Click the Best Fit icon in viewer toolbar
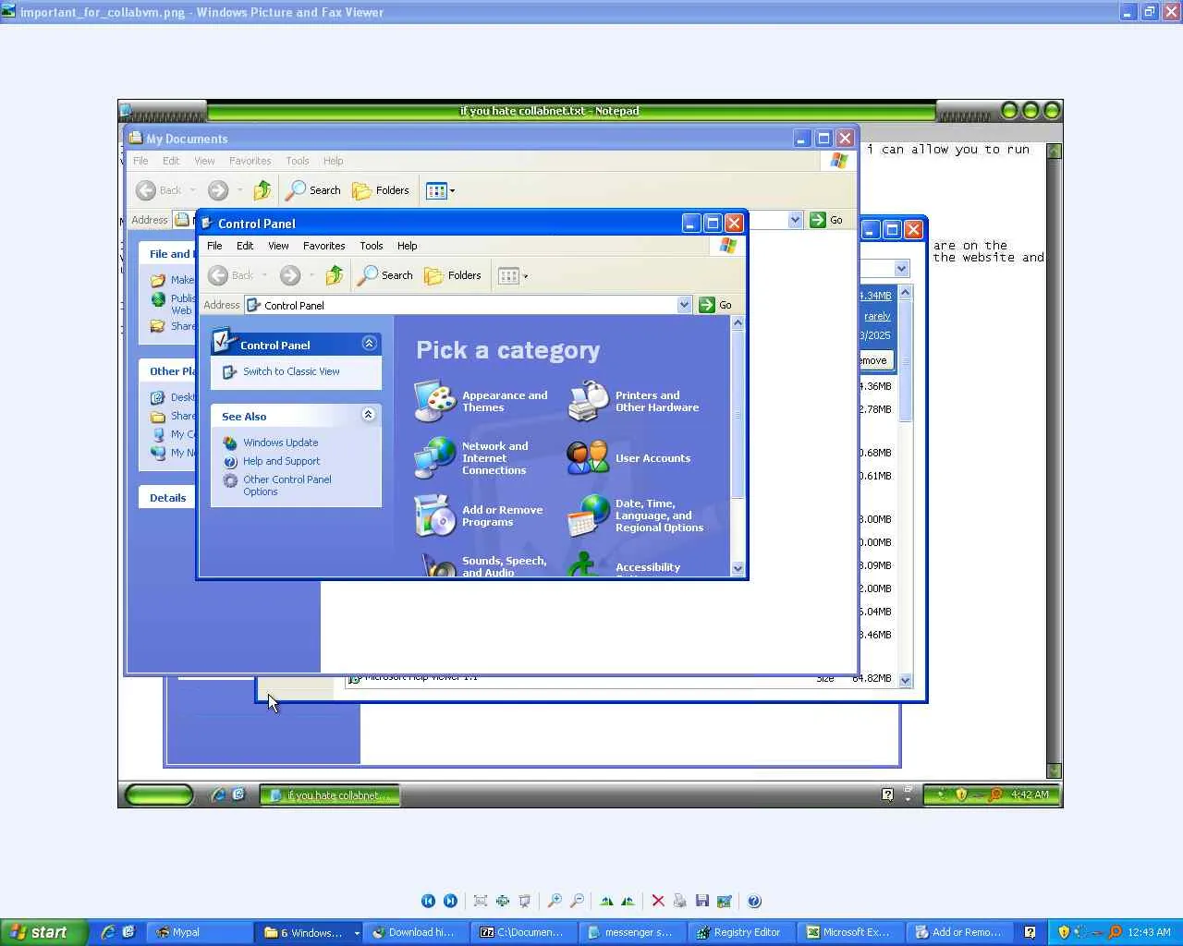 [481, 901]
